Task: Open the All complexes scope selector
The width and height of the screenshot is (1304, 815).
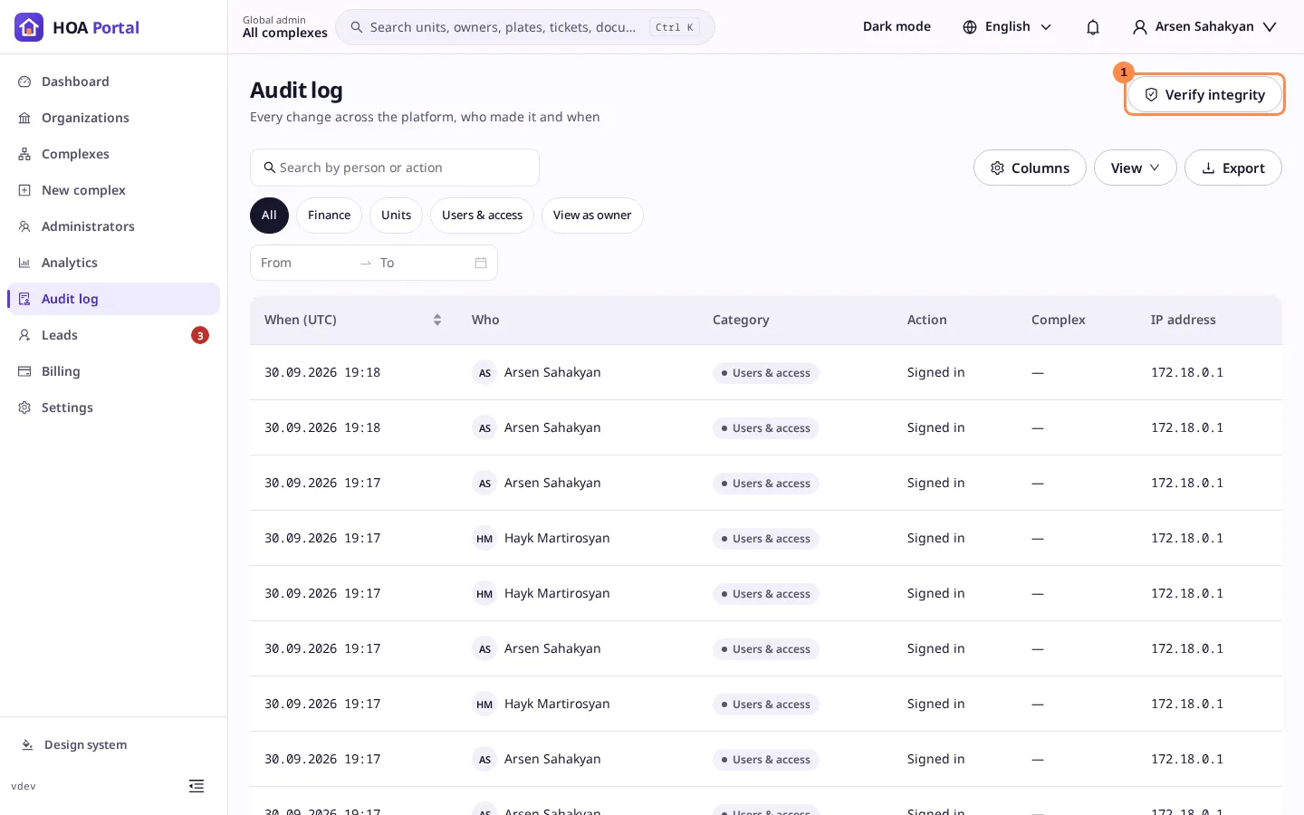Action: tap(285, 27)
